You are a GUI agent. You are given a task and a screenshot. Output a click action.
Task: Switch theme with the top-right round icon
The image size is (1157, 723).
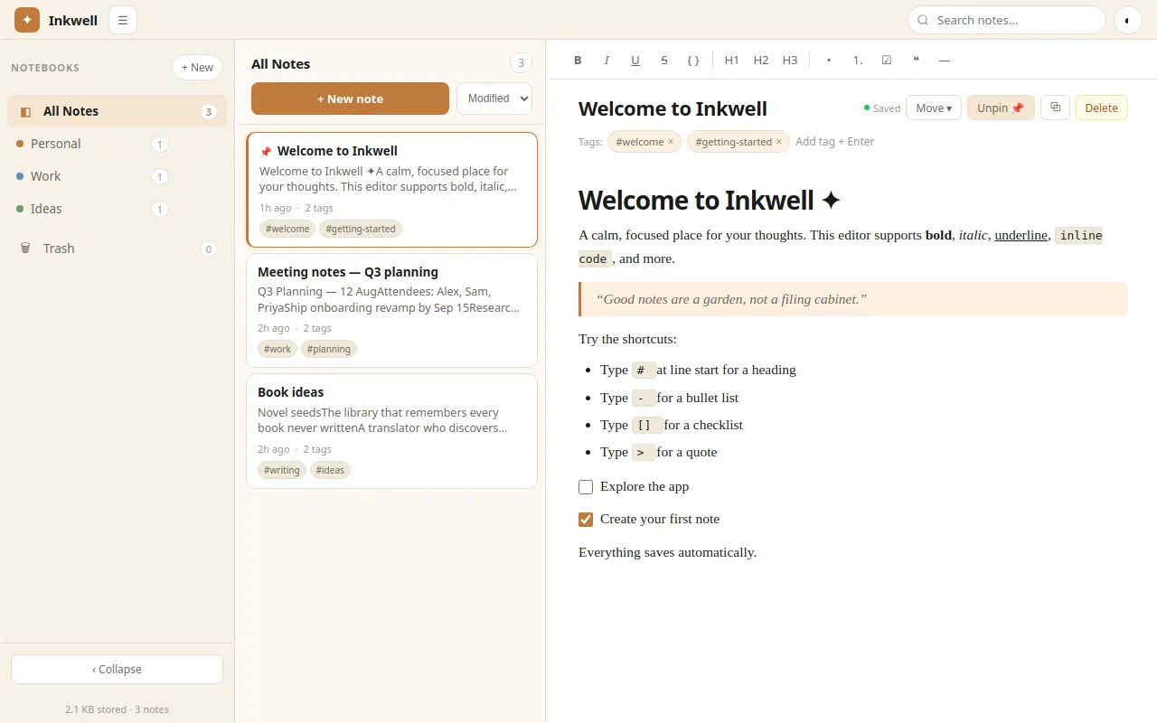[1128, 20]
